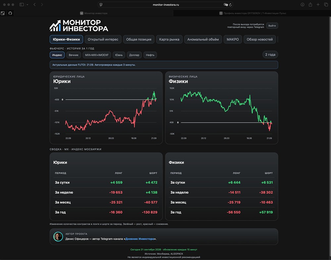331x260 pixels.
Task: Open the page settings icon in address bar
Action: tap(101, 5)
